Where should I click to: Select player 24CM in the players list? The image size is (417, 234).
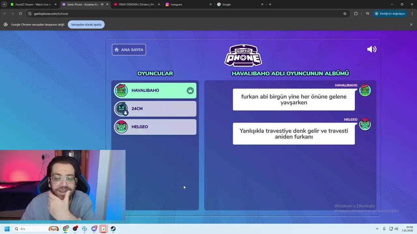(x=155, y=109)
